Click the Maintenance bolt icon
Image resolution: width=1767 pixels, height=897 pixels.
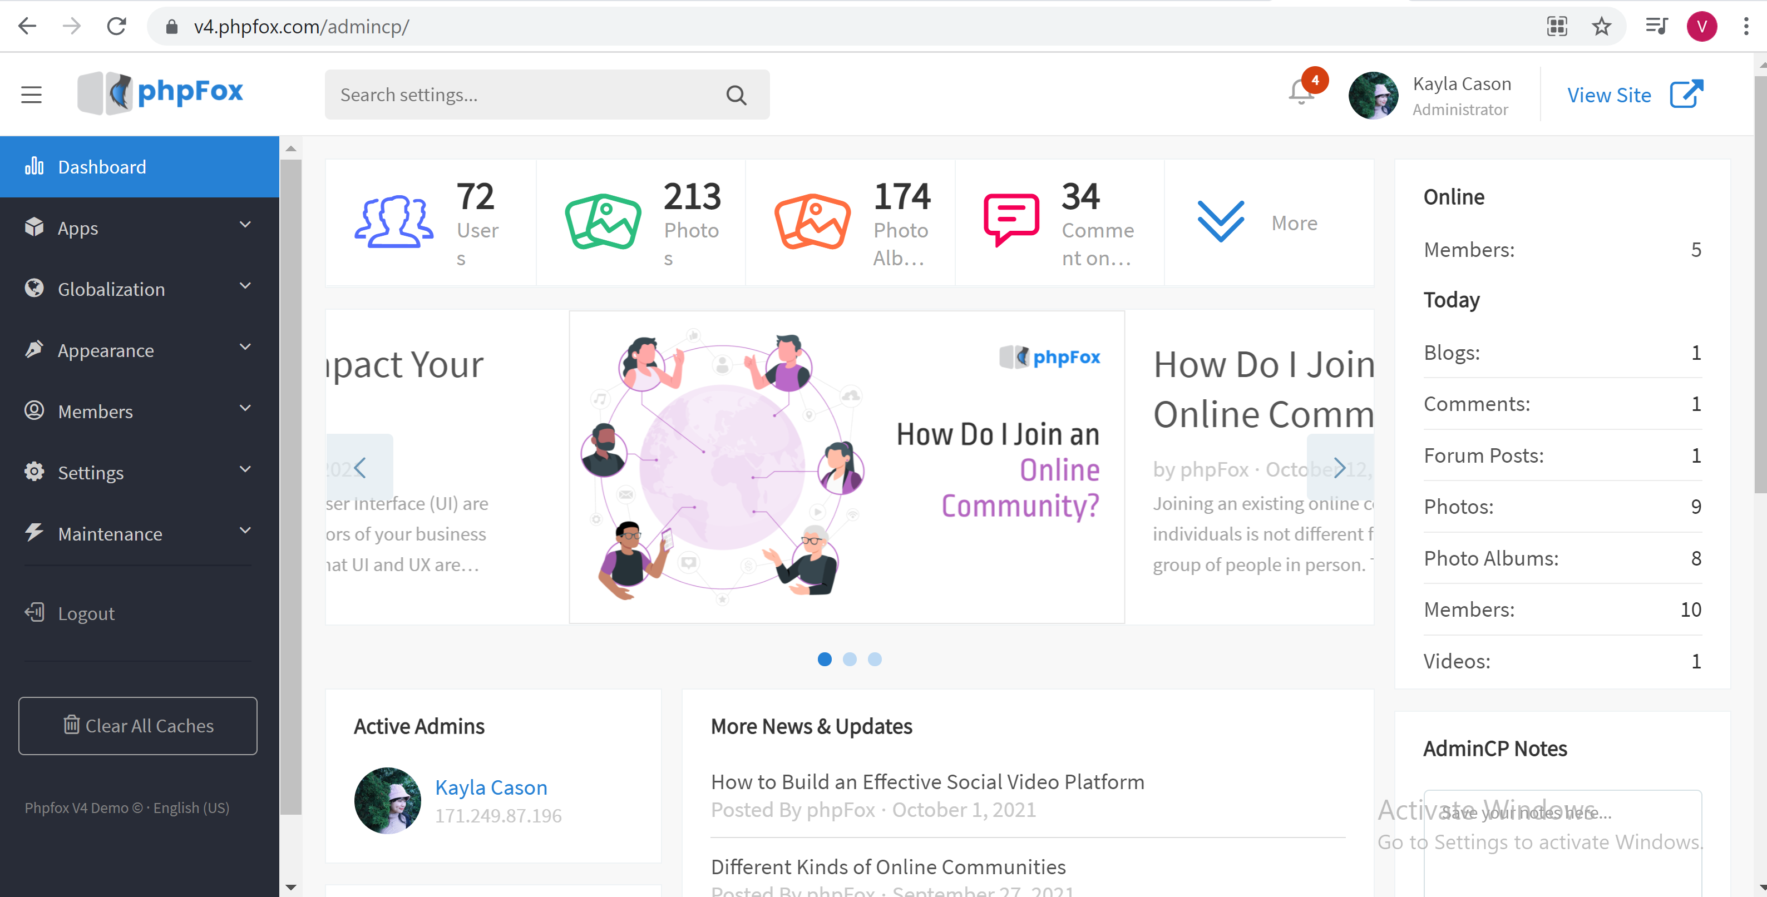click(34, 532)
